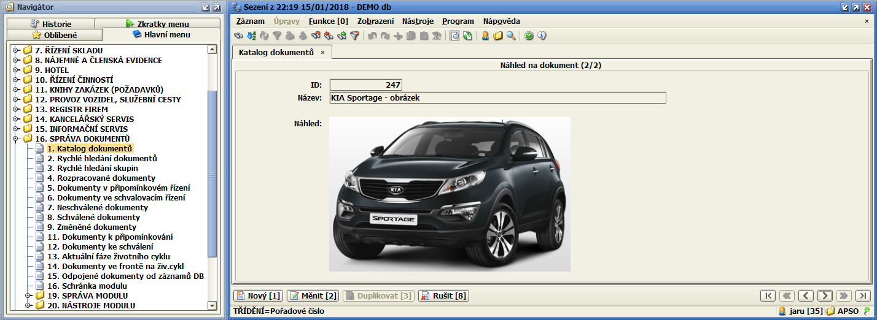This screenshot has height=320, width=877.
Task: Open the Zobrazení menu
Action: click(376, 21)
